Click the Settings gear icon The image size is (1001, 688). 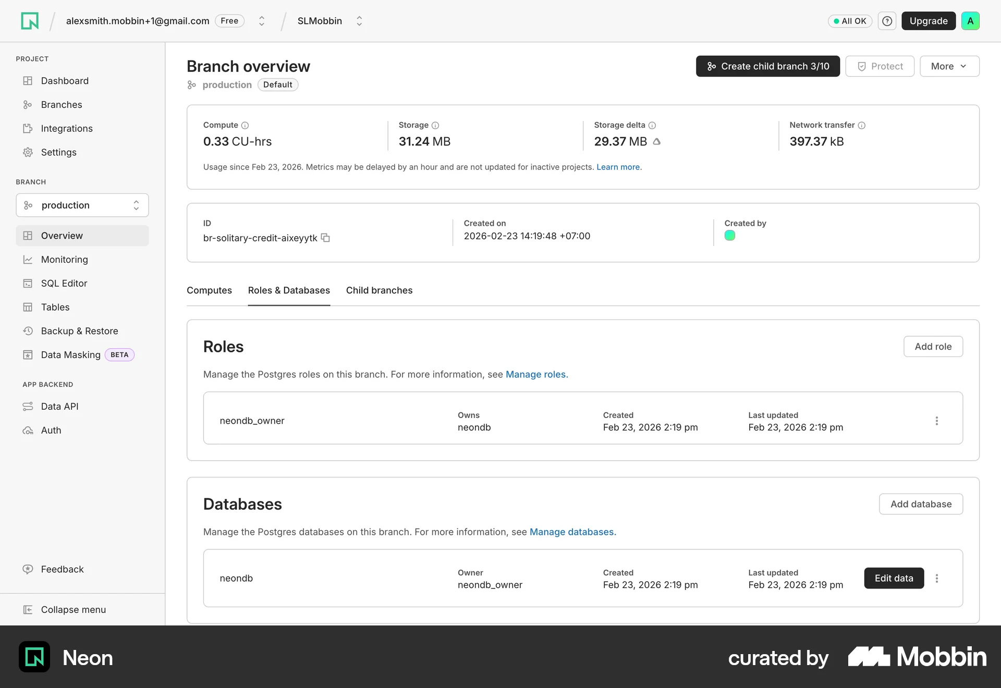tap(28, 152)
